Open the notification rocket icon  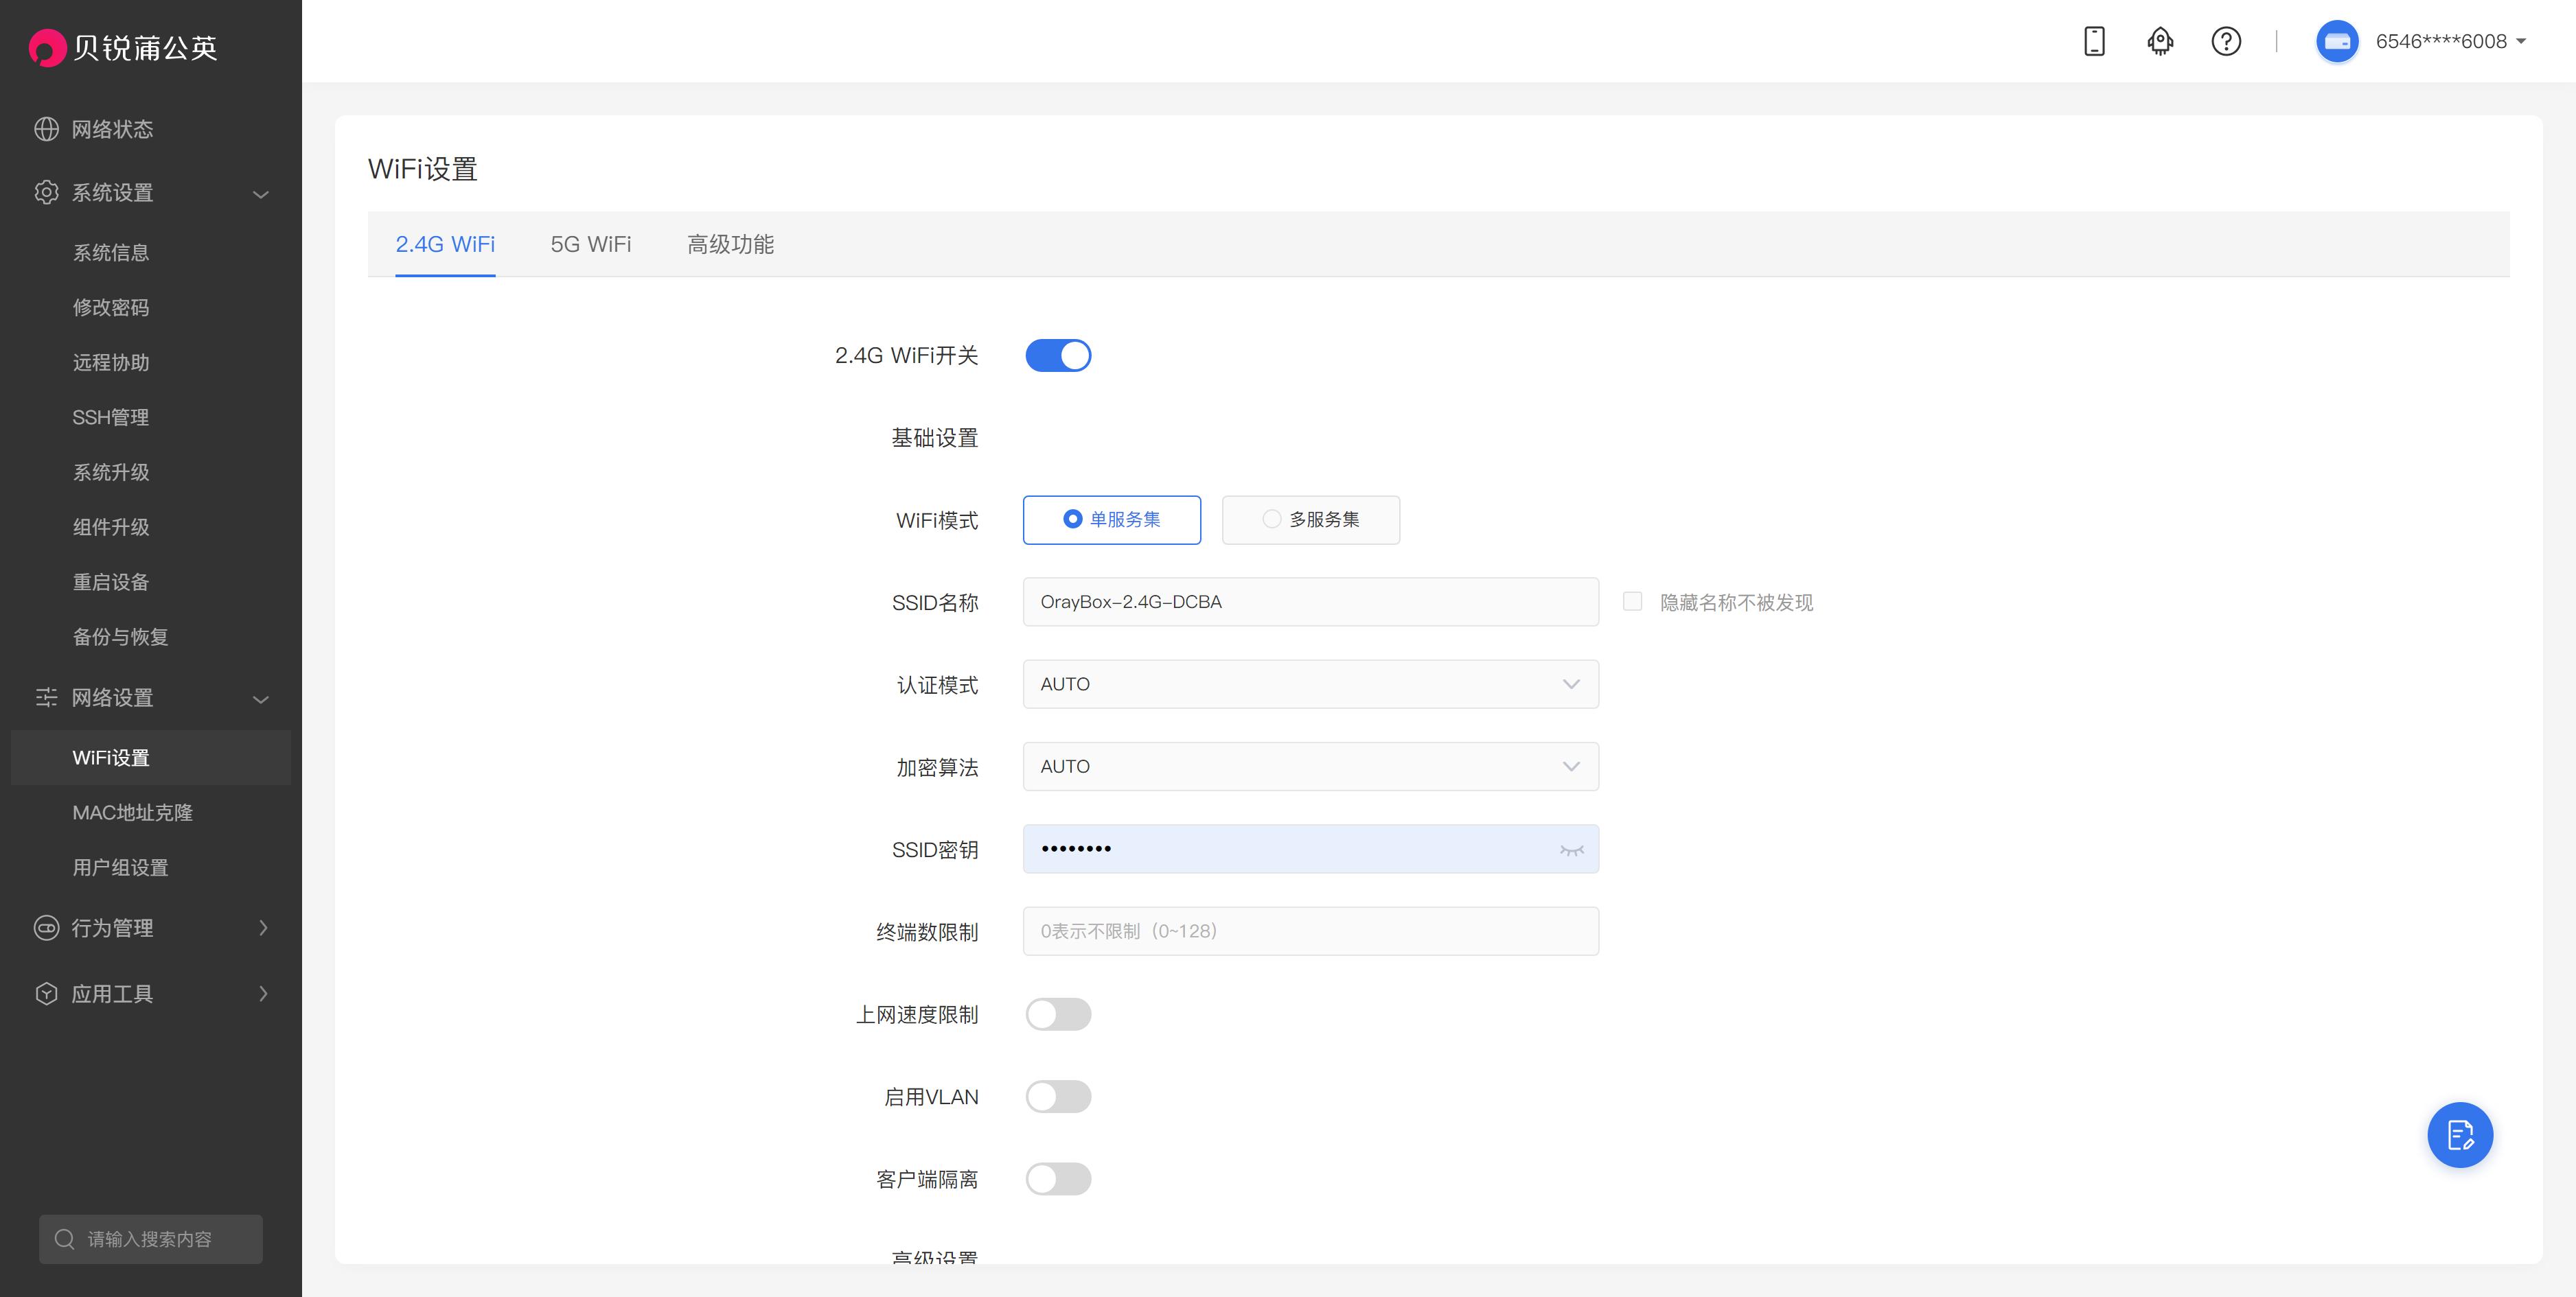[2159, 41]
